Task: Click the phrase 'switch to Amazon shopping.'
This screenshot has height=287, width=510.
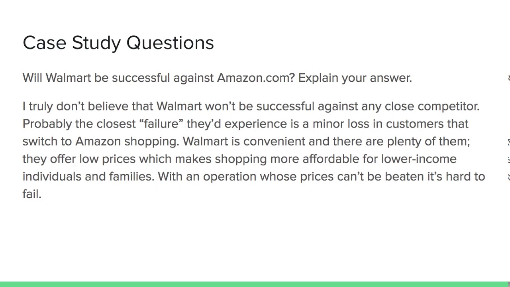Action: pyautogui.click(x=101, y=141)
